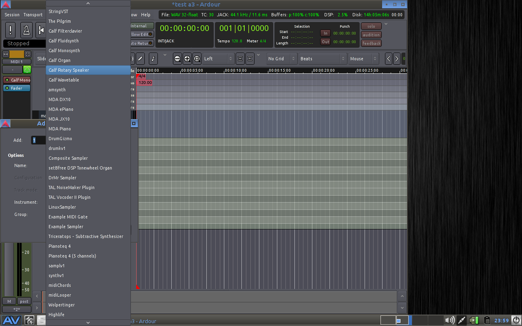Click the mixer gain fader
522x326 pixels.
[x=9, y=270]
